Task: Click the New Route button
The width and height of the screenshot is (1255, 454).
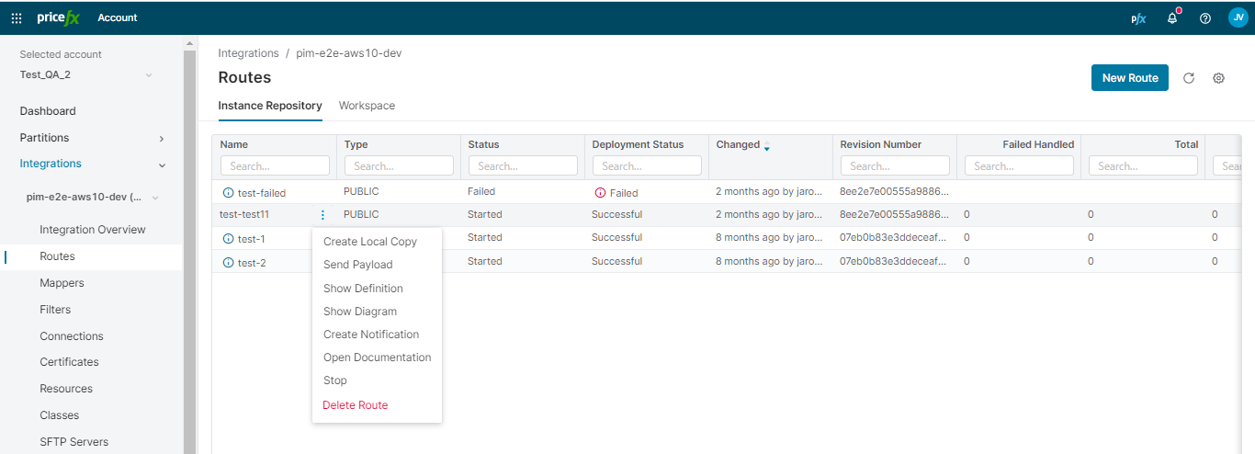Action: [x=1129, y=78]
